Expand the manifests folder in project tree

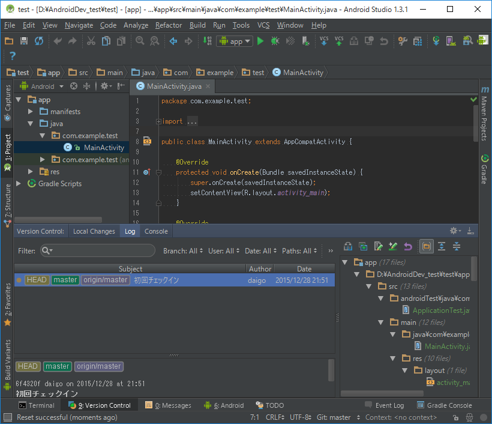(31, 112)
